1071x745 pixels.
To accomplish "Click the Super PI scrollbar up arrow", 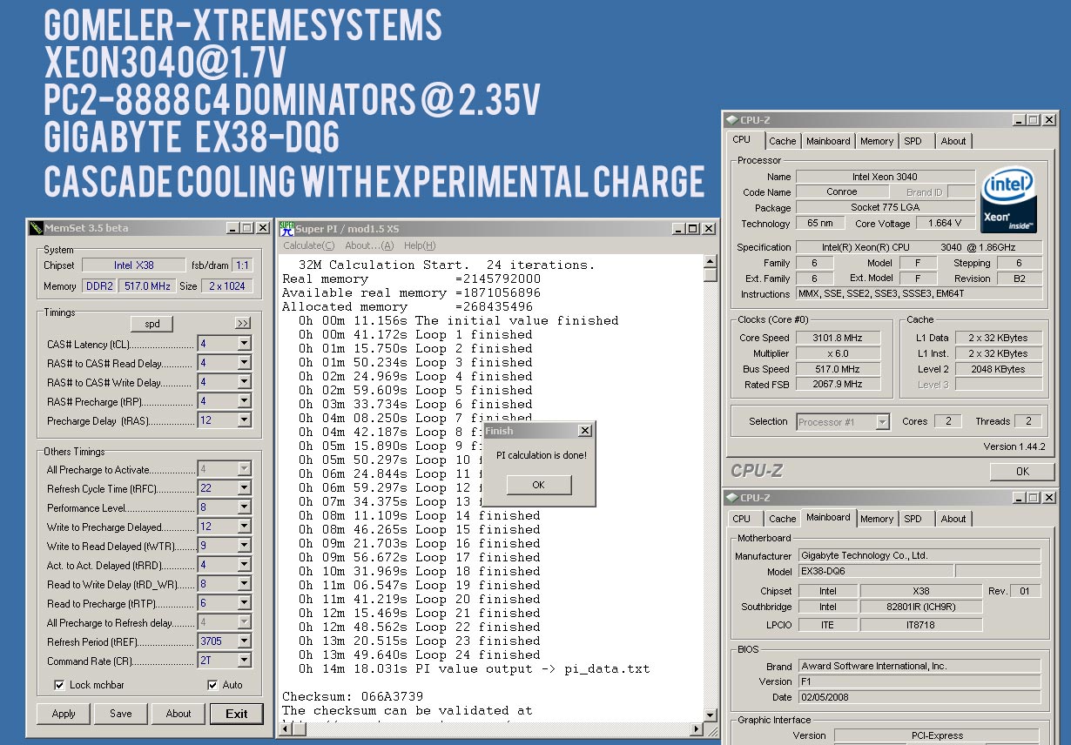I will [711, 260].
